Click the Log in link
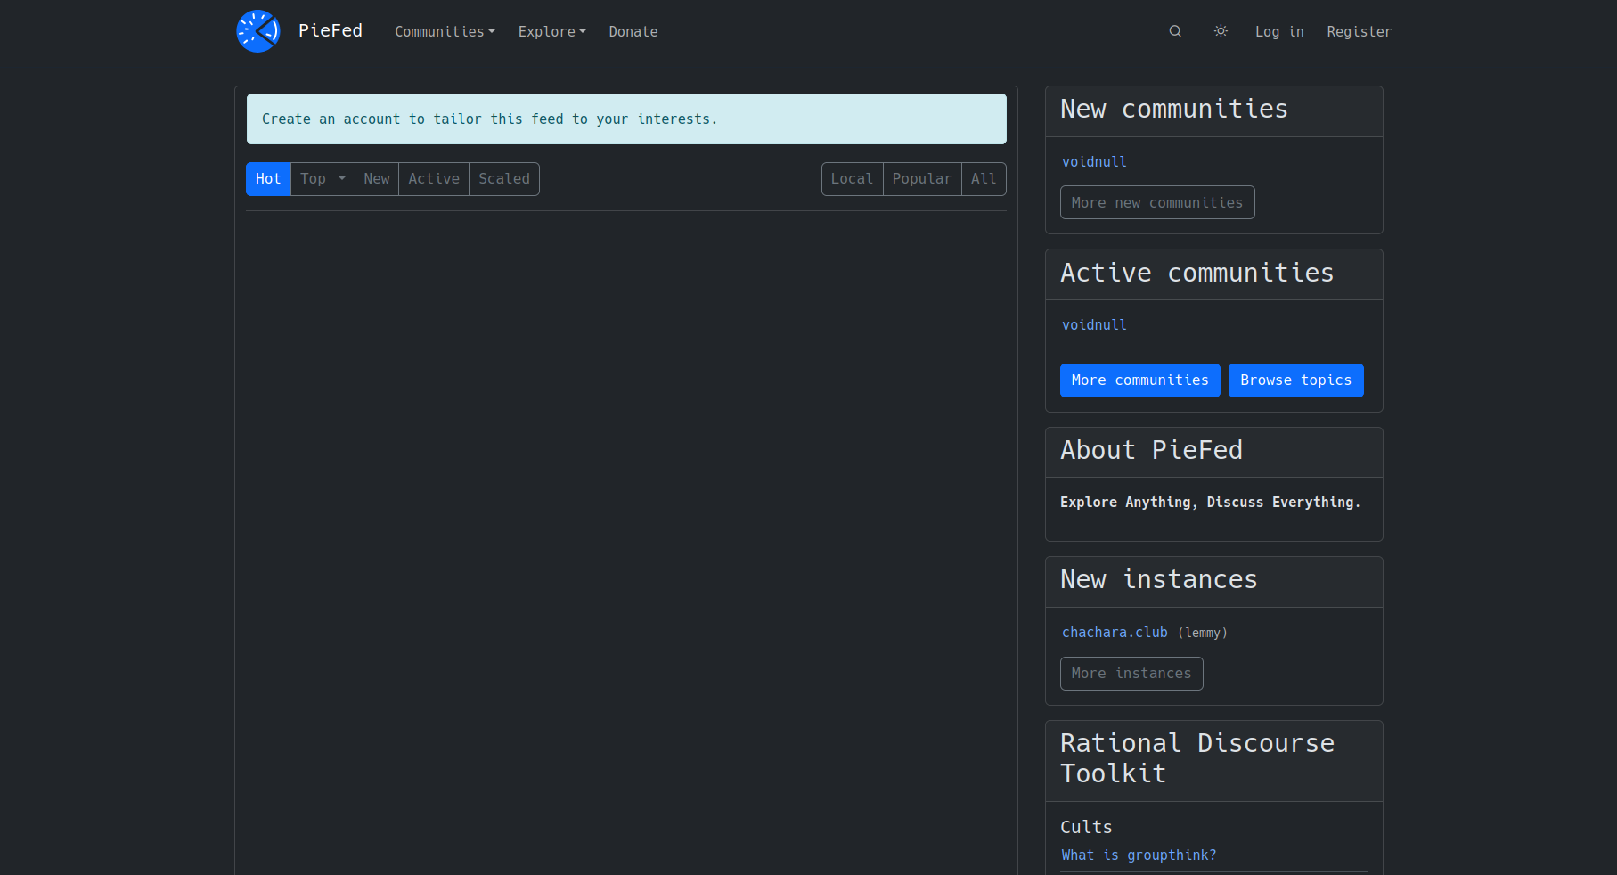 tap(1279, 31)
